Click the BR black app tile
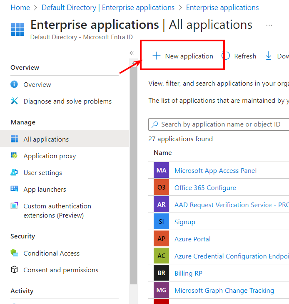This screenshot has width=289, height=304. [x=161, y=273]
